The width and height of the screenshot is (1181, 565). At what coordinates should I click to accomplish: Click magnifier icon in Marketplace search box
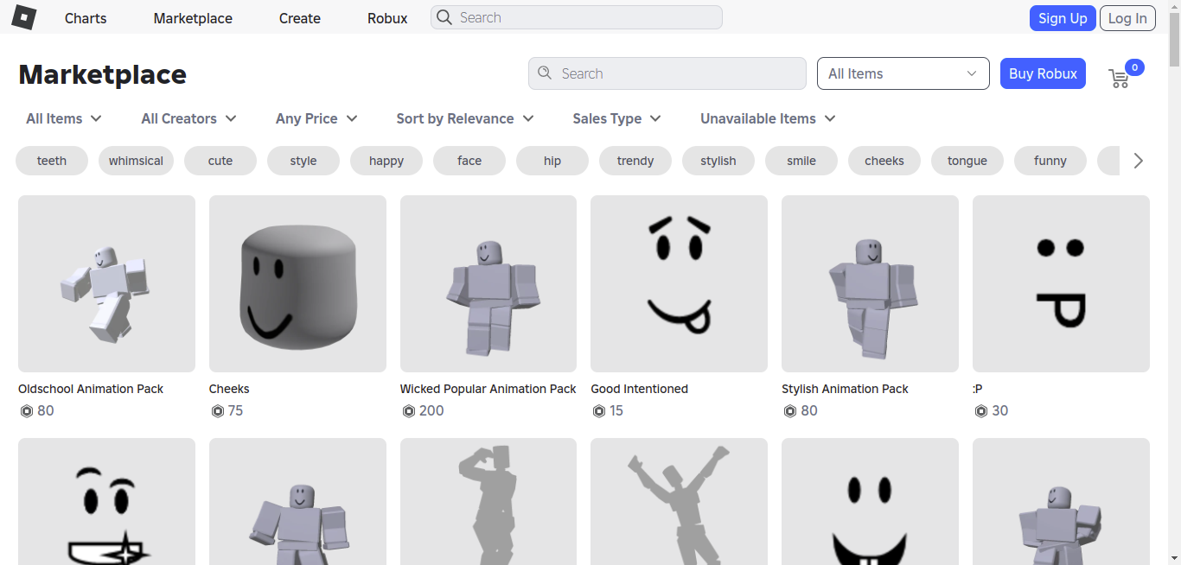click(545, 73)
